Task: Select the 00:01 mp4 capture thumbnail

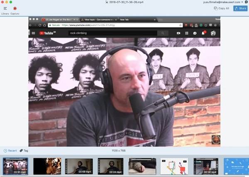Action: click(15, 166)
